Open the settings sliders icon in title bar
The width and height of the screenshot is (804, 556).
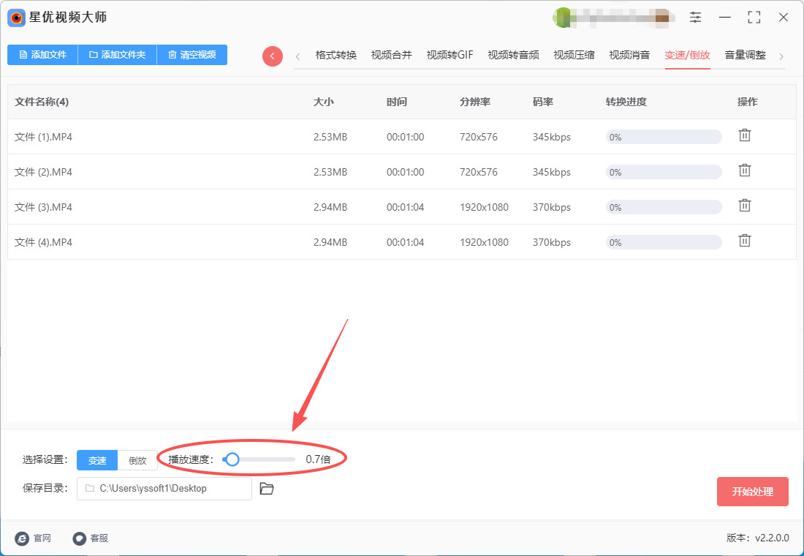[x=695, y=18]
